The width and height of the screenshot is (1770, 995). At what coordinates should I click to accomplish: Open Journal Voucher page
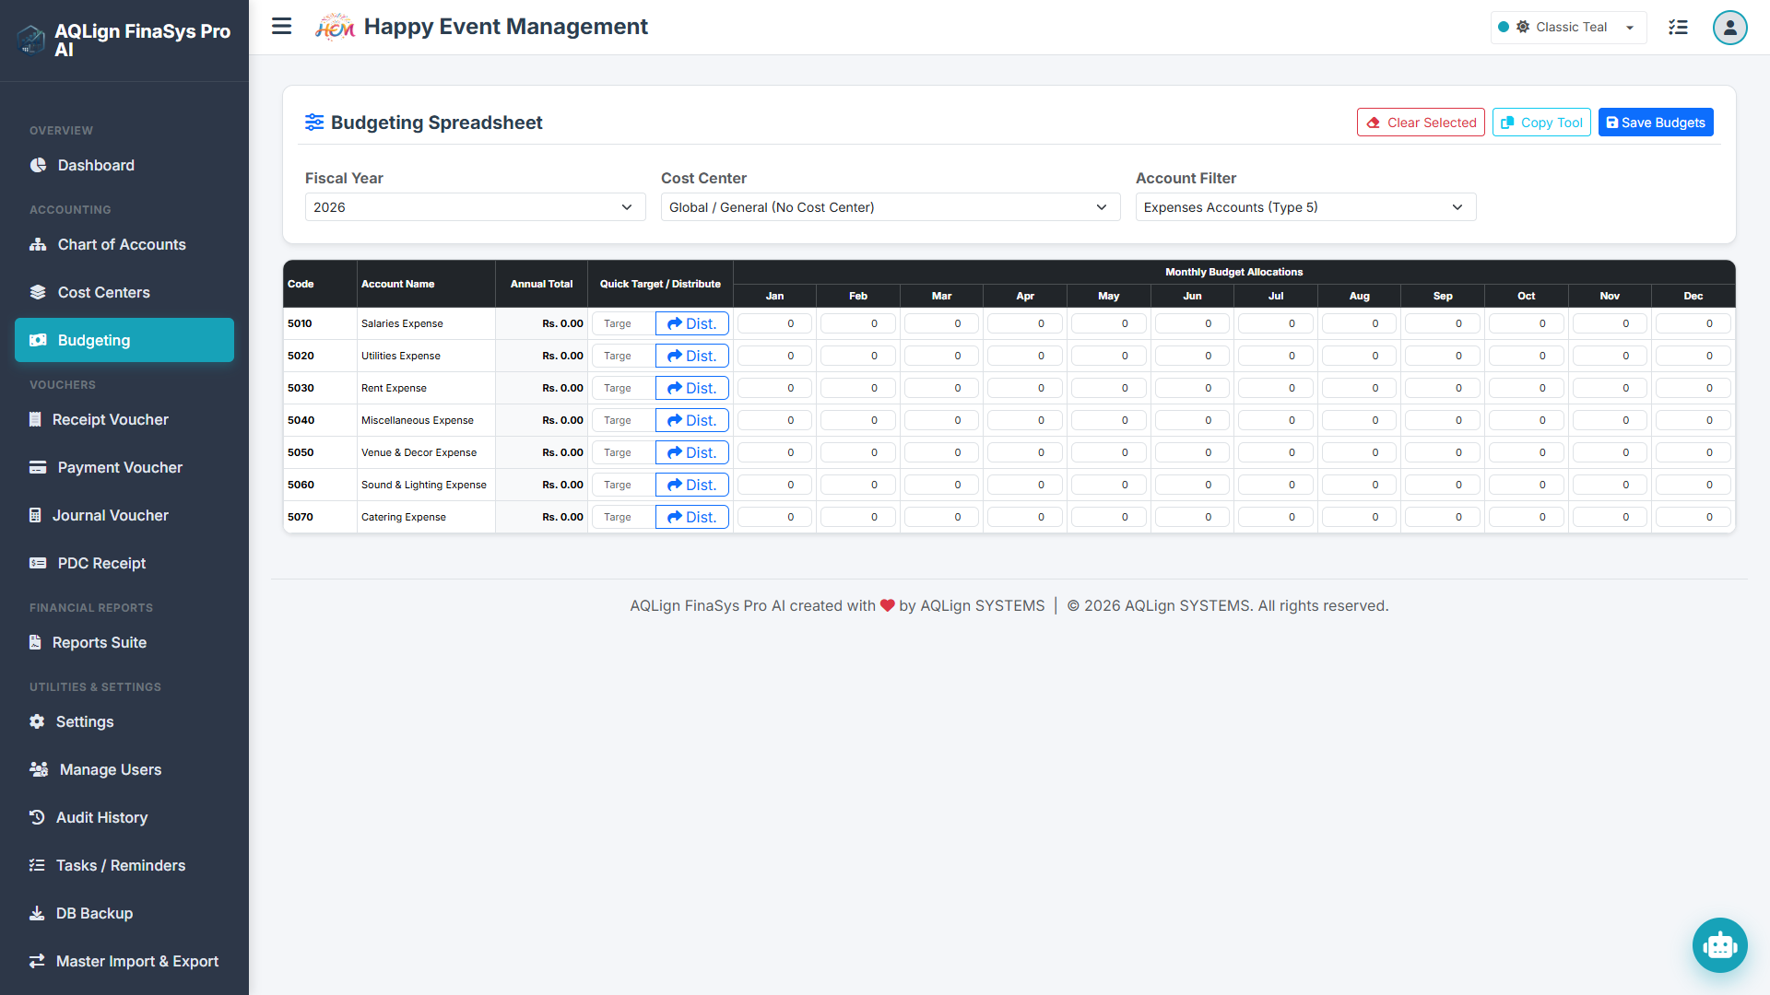(x=124, y=515)
